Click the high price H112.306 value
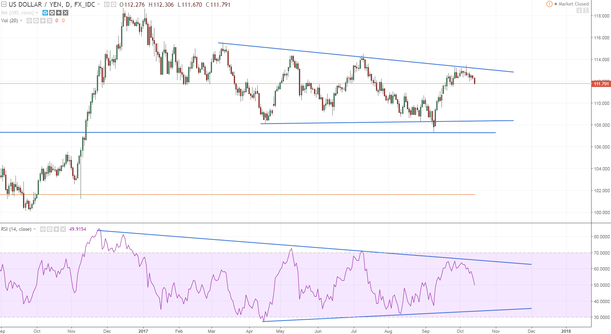 pos(161,5)
